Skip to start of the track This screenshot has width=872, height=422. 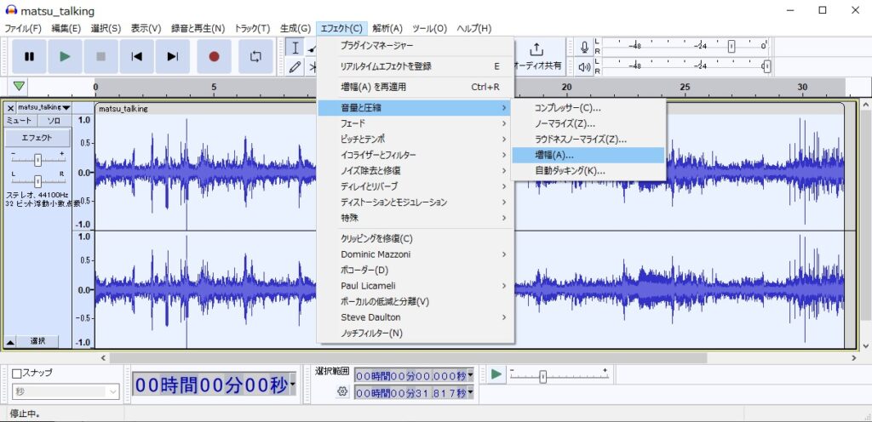coord(136,56)
